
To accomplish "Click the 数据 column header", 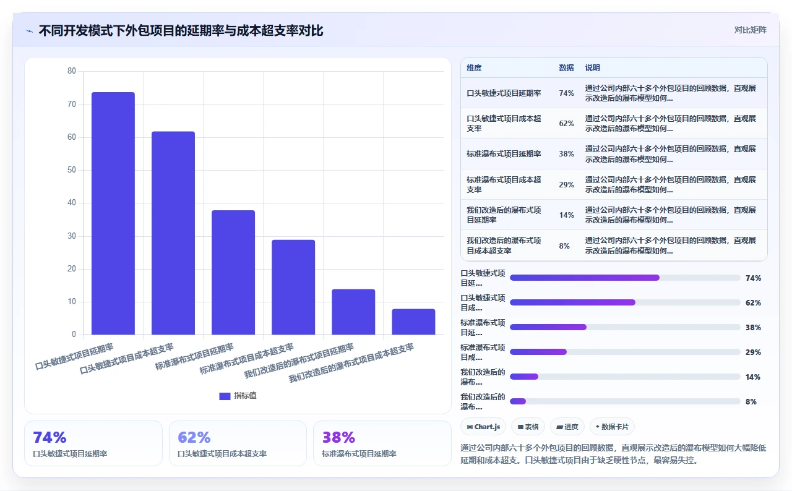I will 566,67.
